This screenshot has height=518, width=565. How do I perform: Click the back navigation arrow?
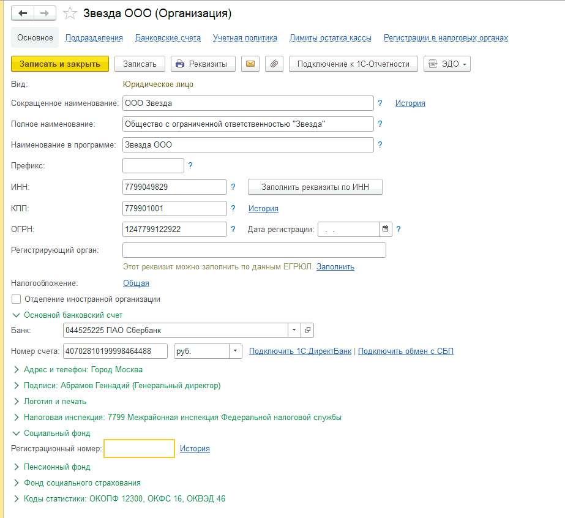tap(23, 13)
